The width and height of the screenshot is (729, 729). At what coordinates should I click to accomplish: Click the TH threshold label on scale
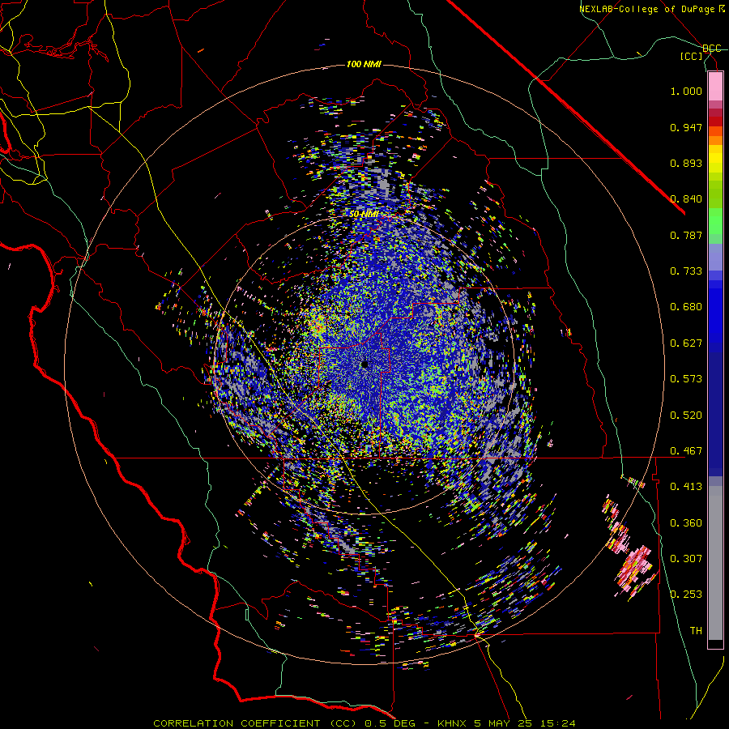click(696, 631)
